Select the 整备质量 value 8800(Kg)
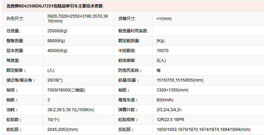 (x=56, y=41)
